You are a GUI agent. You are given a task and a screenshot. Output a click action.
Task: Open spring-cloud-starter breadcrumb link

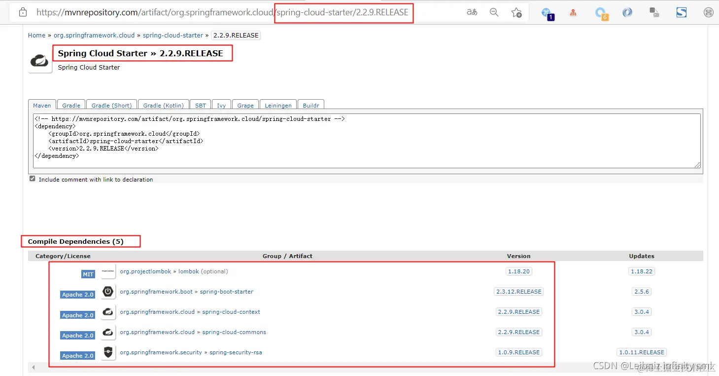(173, 36)
